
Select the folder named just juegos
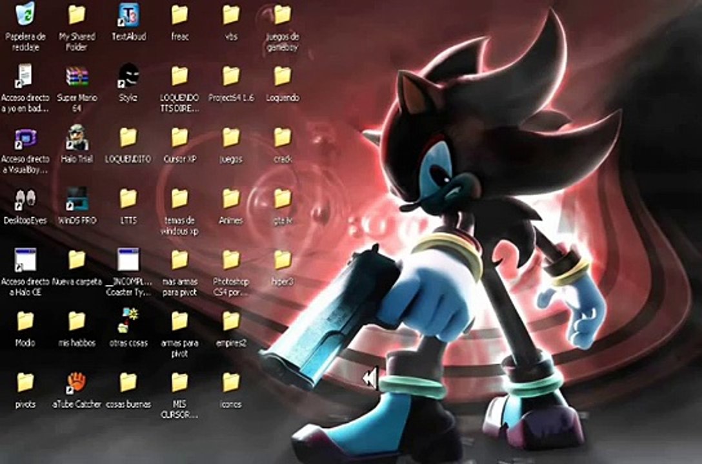tap(231, 137)
